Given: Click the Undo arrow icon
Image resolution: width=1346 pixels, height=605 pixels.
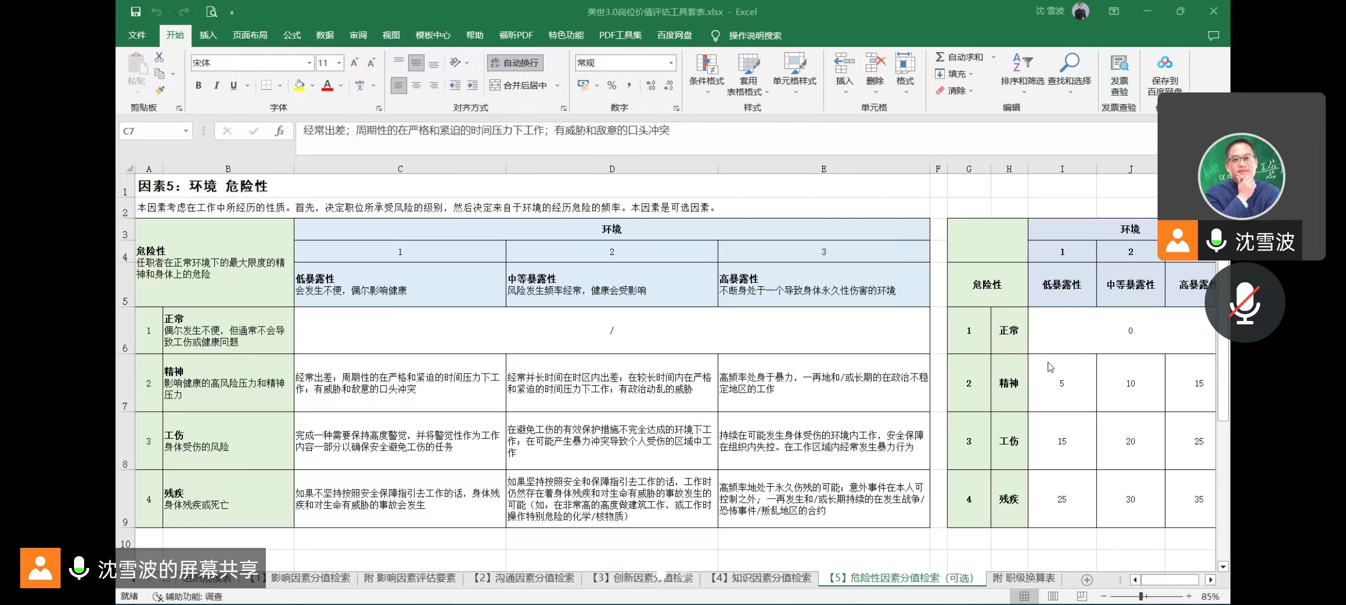Looking at the screenshot, I should [156, 12].
